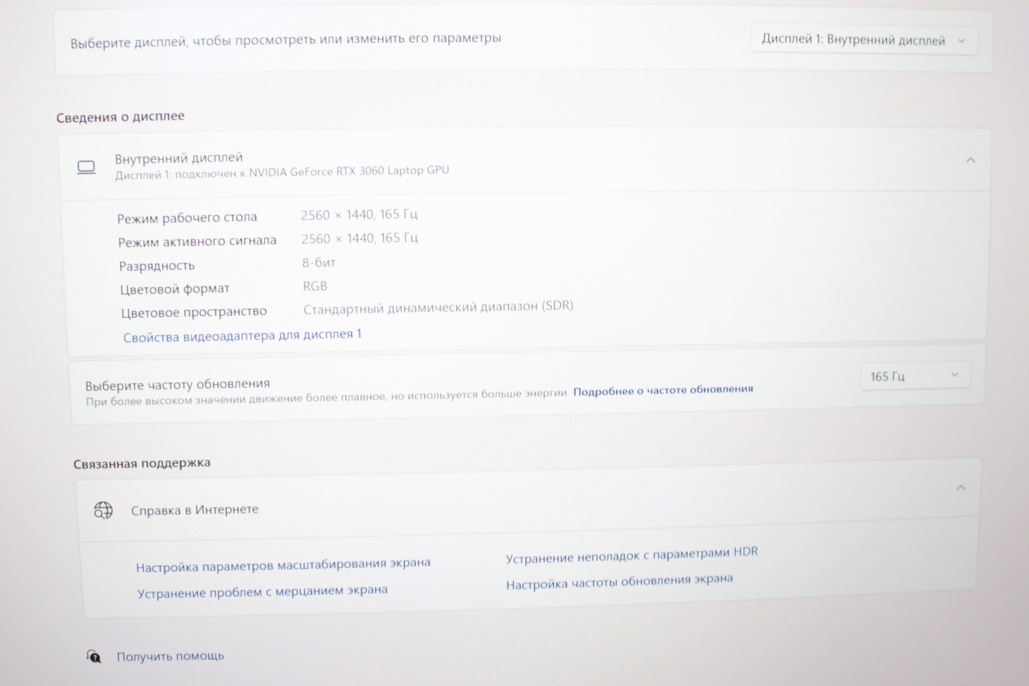Open Подробнее о частоте обновления link
This screenshot has height=686, width=1029.
663,390
